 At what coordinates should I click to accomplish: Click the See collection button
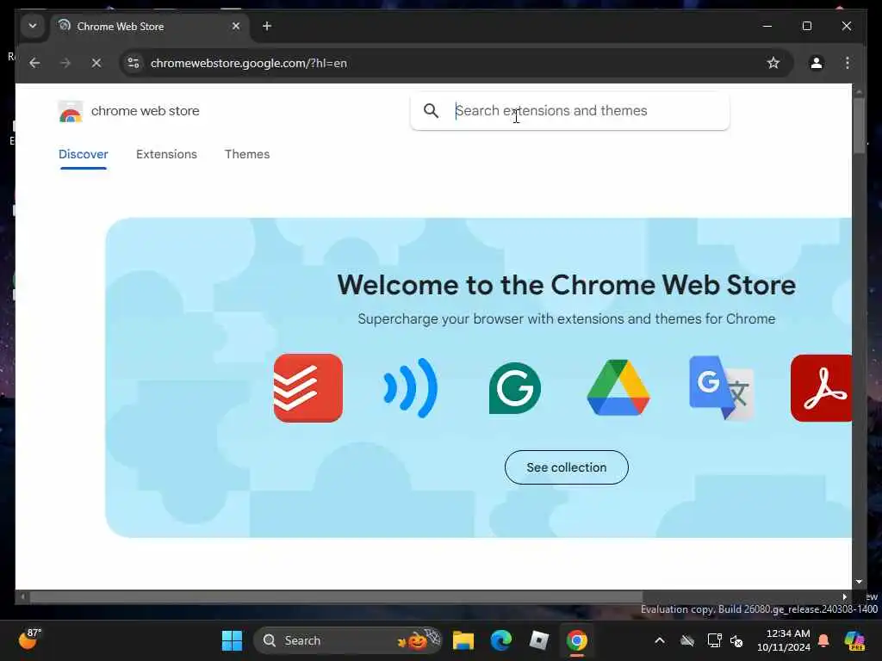(567, 467)
